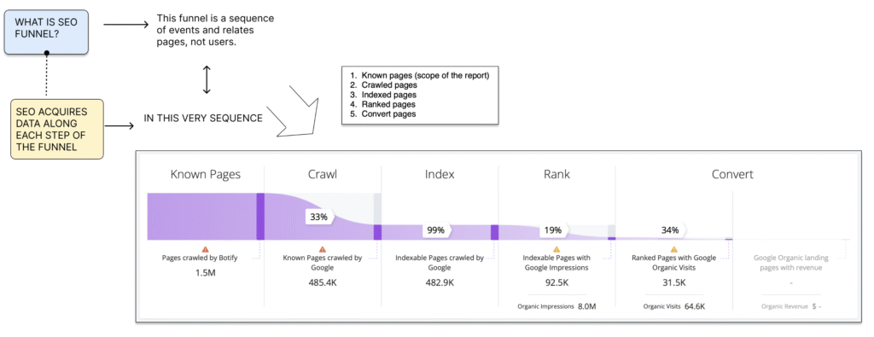Open the Convert funnel column header
Screen dimensions: 874x337
click(732, 174)
